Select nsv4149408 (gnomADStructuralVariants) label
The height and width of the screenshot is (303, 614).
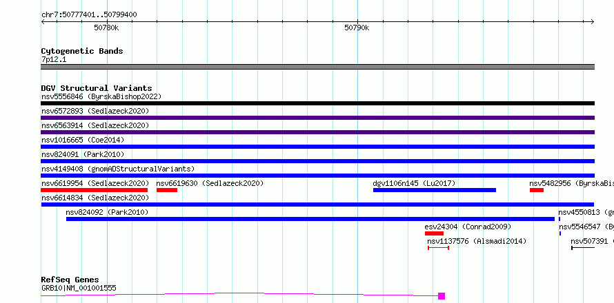coord(118,169)
